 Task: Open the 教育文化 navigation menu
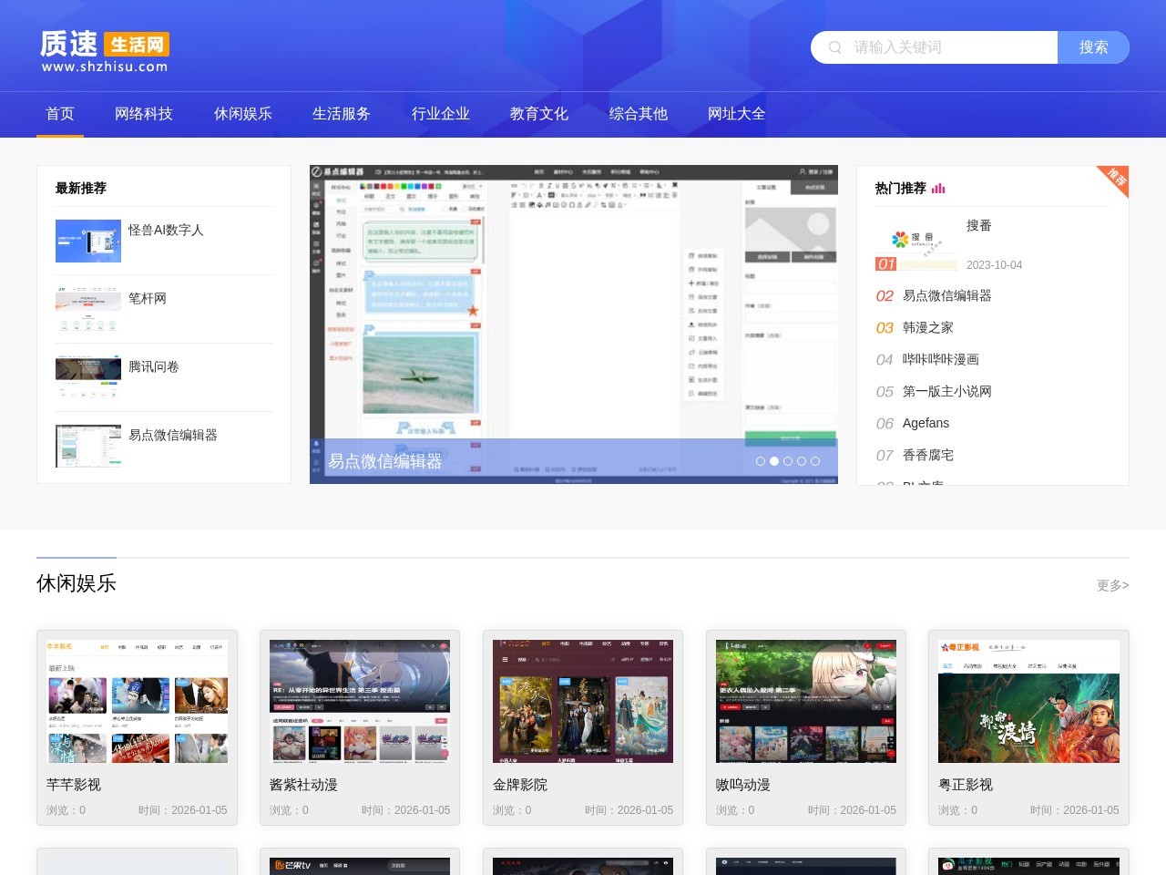pos(537,114)
